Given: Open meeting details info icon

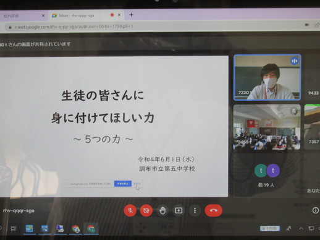Looking at the screenshot, I should click(315, 210).
